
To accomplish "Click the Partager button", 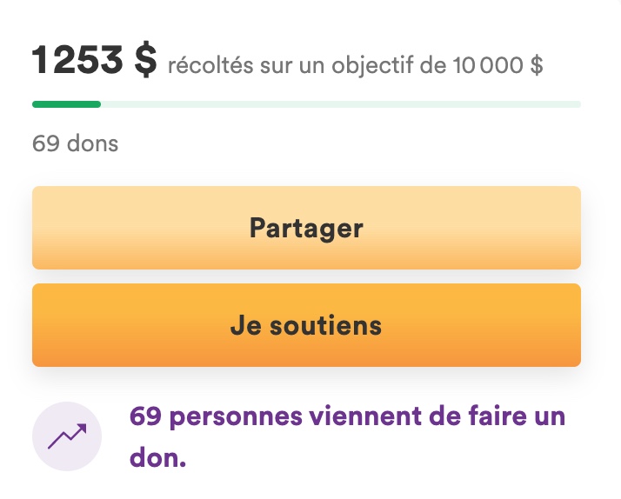I will 306,228.
